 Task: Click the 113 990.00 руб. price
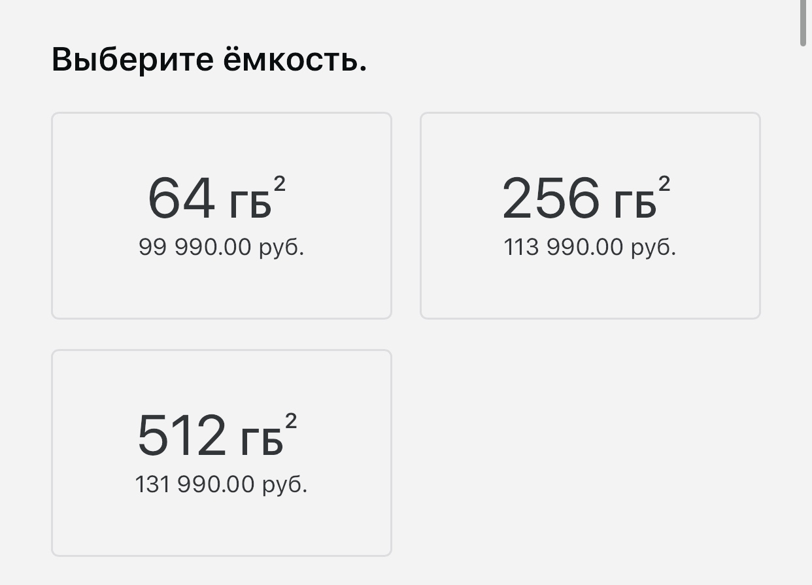tap(590, 248)
